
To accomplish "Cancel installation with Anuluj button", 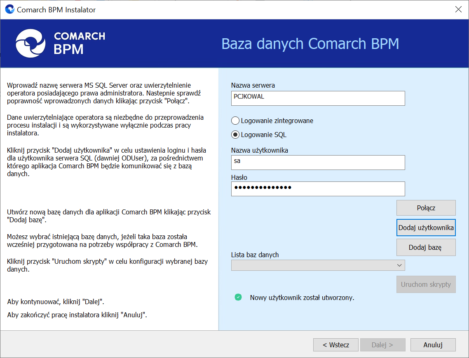I will pos(433,345).
